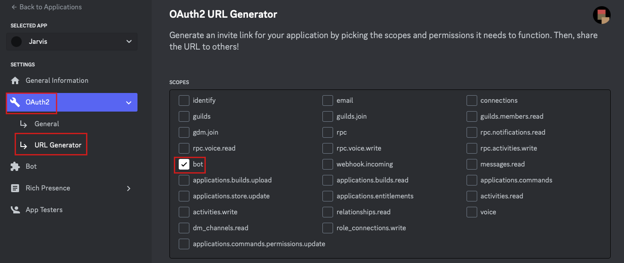624x263 pixels.
Task: Click the back arrow to Applications
Action: pos(14,7)
